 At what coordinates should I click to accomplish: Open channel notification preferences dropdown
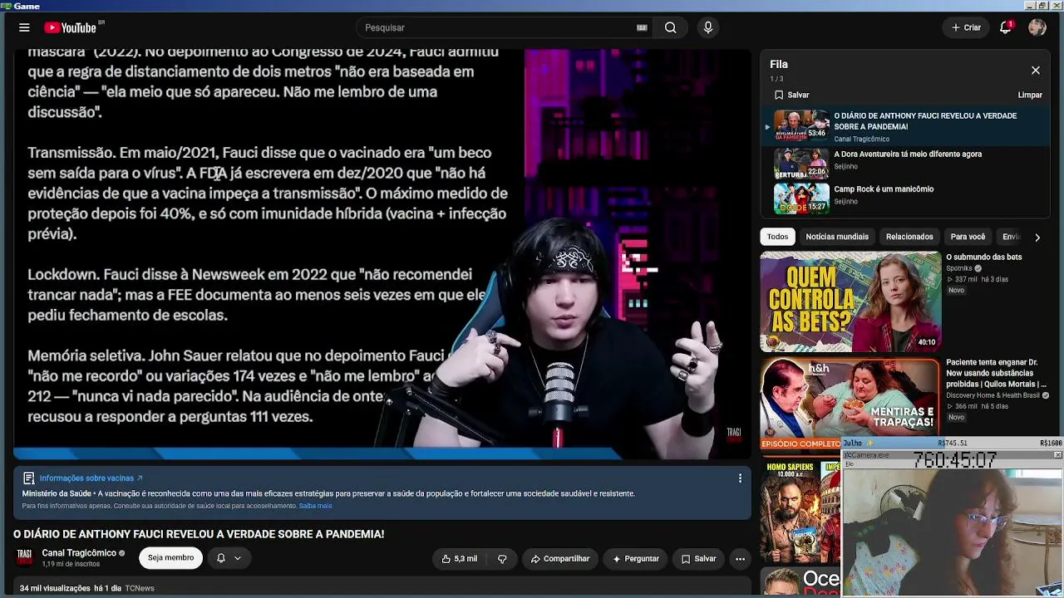229,558
